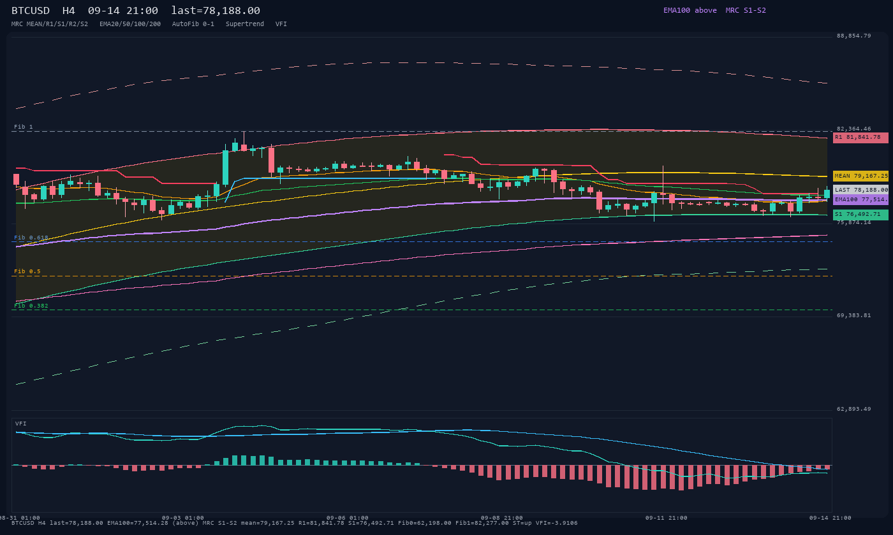Viewport: 893px width, 535px height.
Task: Select the yellow MEAN 79,167.25 price tag
Action: [860, 176]
